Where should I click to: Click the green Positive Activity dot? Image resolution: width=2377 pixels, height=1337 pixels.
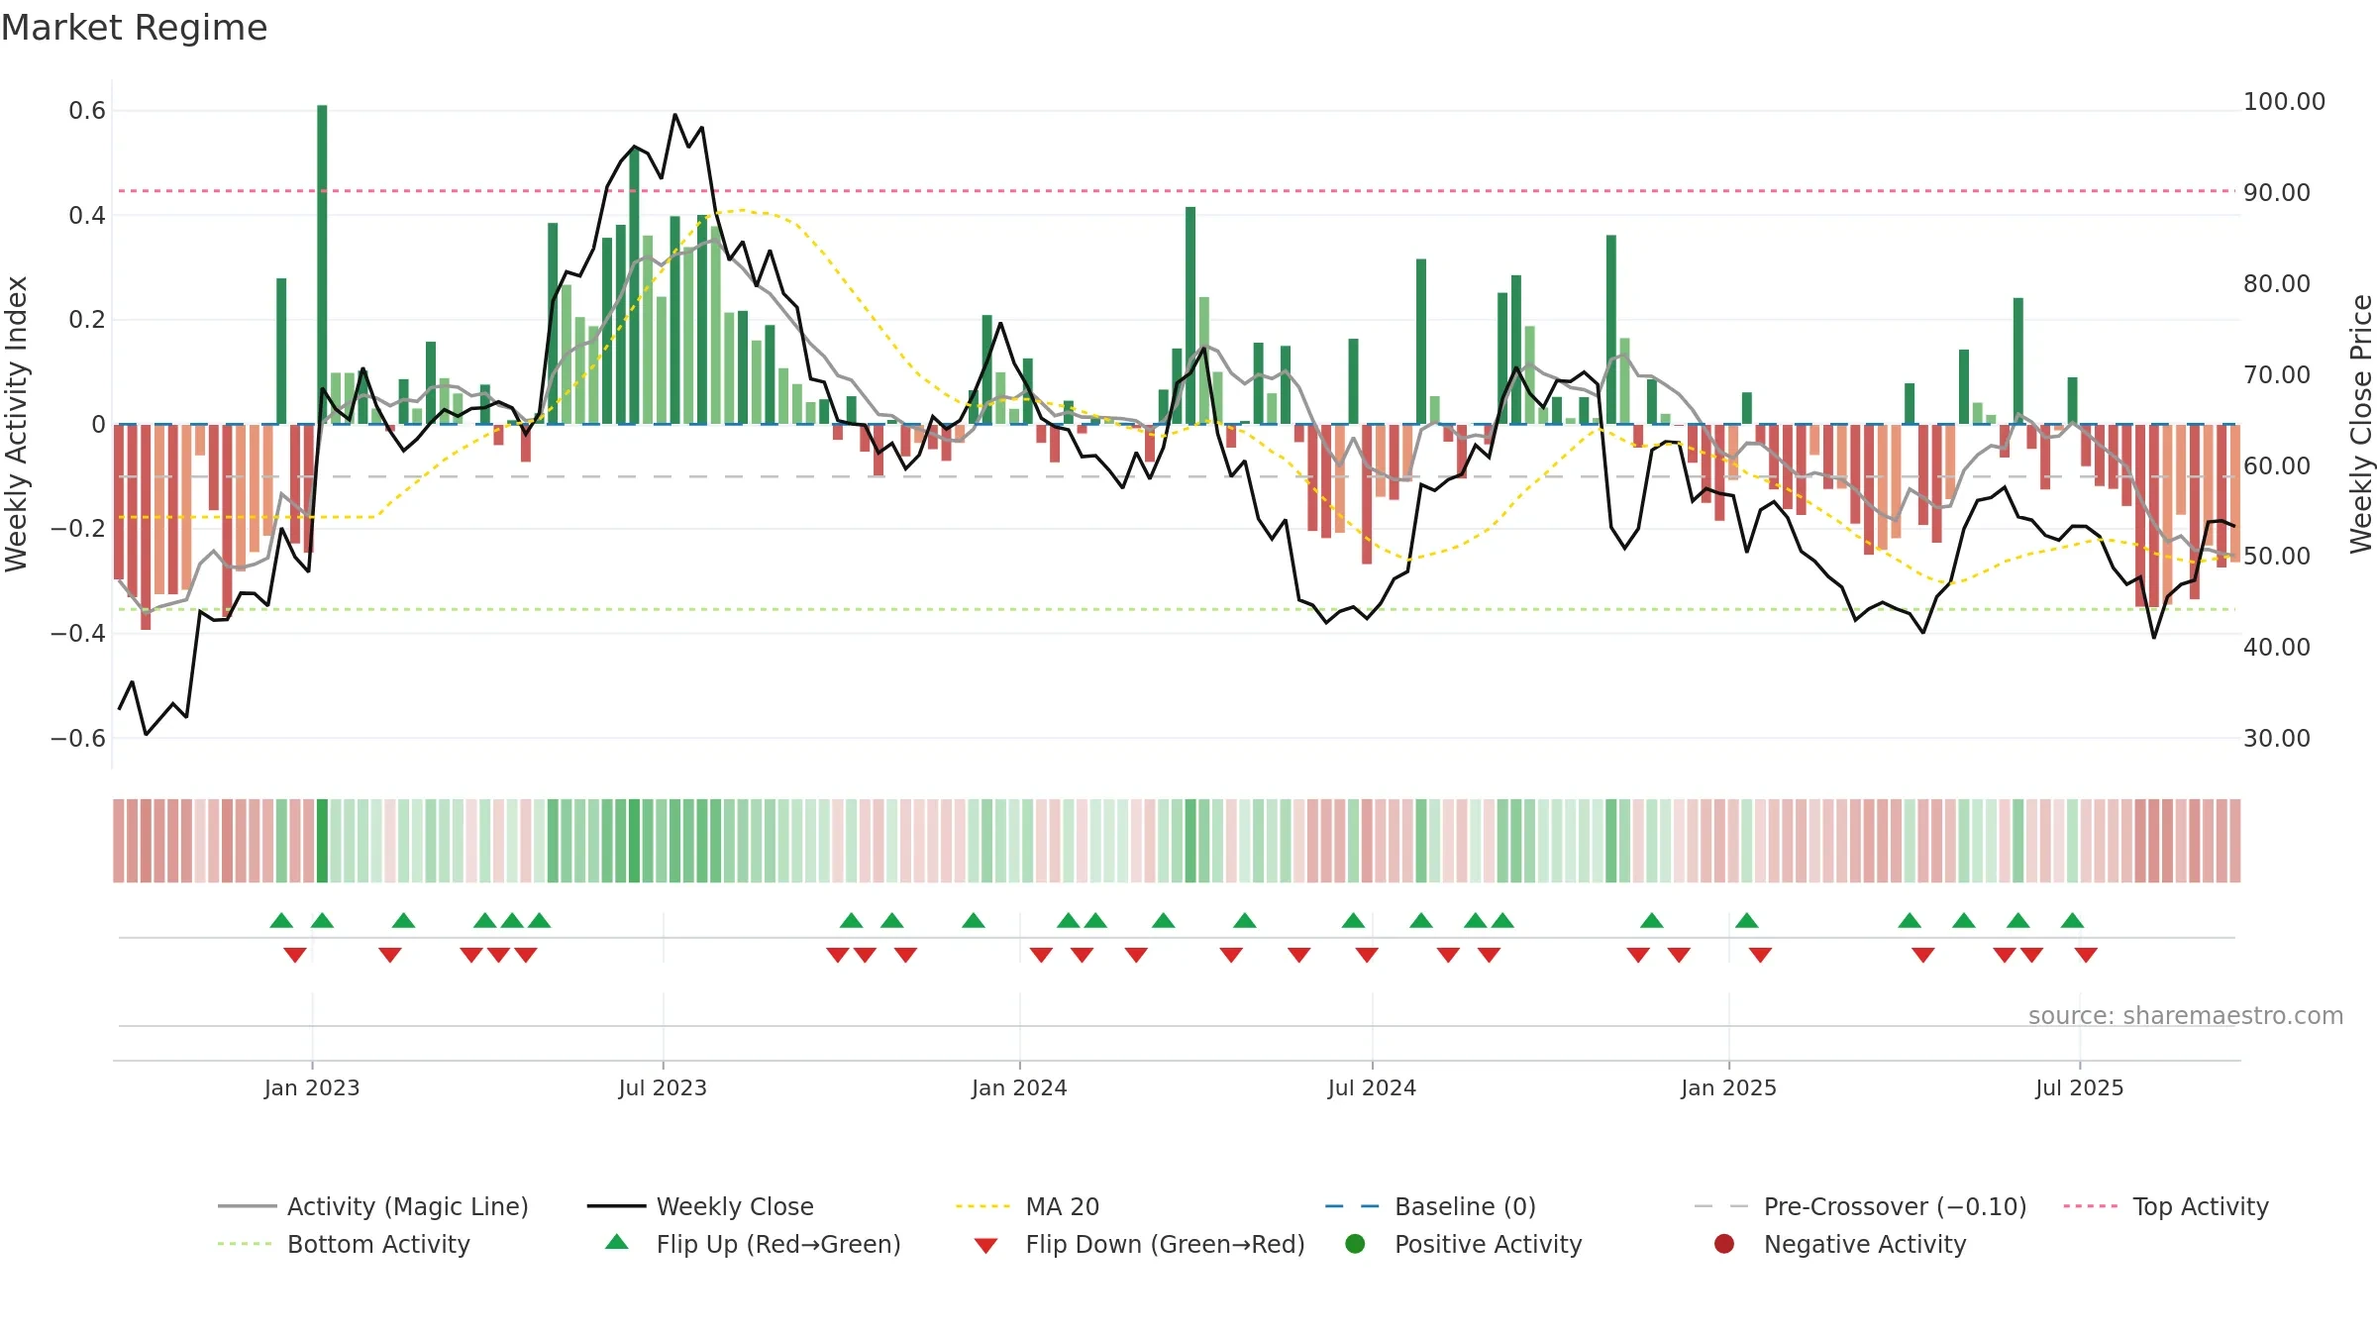(x=1355, y=1244)
